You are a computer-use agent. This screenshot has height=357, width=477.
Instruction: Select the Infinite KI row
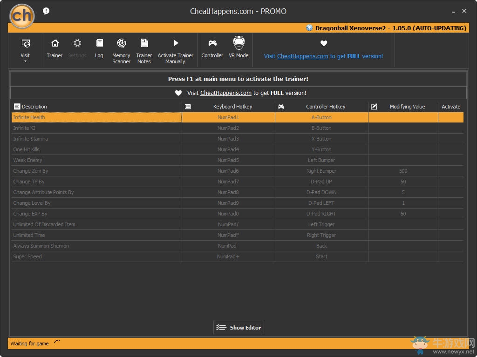tap(237, 128)
